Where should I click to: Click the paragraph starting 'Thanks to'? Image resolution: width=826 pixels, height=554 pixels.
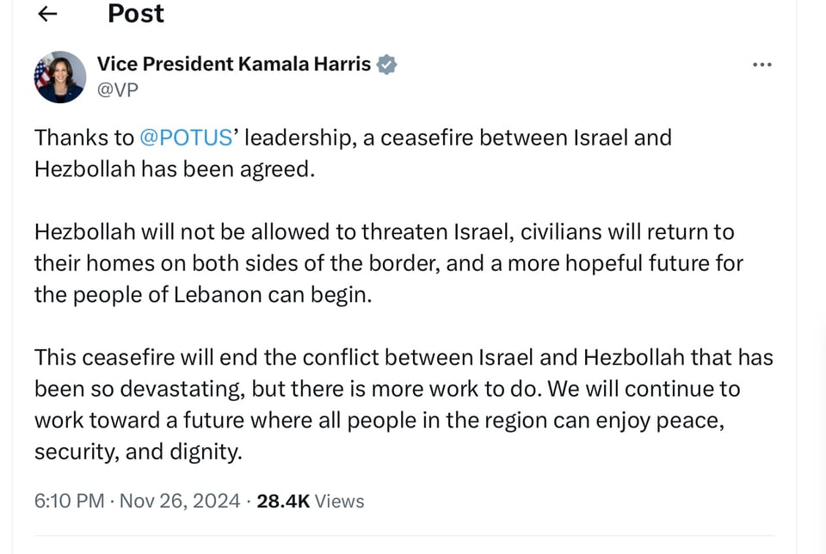353,153
